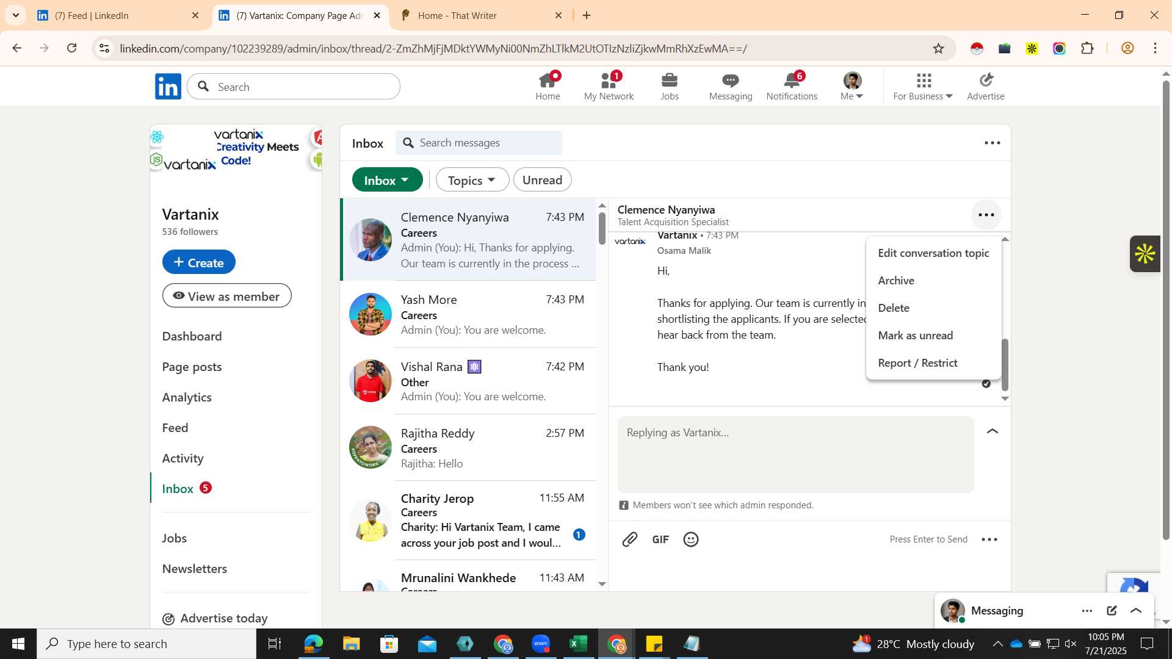Screen dimensions: 1172x659
Task: Open the browser Extensions puzzle icon
Action: click(x=1087, y=48)
